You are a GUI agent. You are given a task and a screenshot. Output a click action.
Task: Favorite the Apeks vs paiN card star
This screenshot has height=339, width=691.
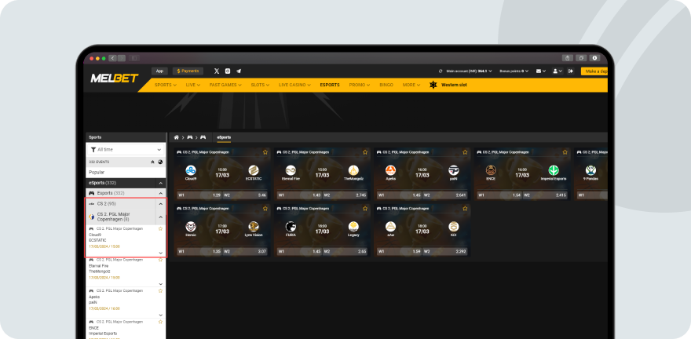[465, 152]
